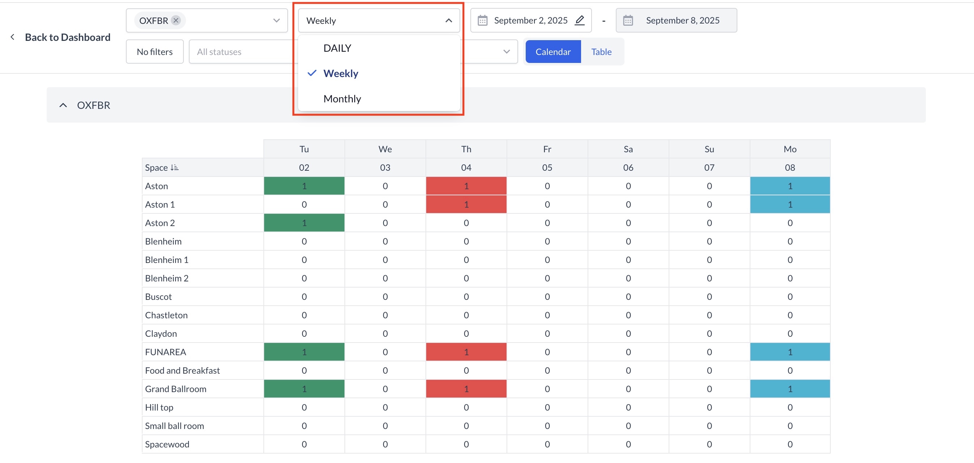
Task: Collapse the OXFBR section chevron
Action: 63,105
